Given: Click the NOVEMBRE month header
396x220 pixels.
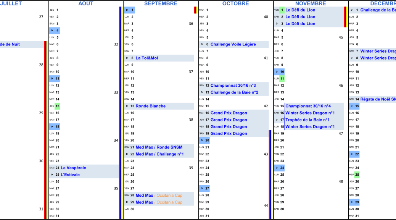Looking at the screenshot, I should (311, 3).
